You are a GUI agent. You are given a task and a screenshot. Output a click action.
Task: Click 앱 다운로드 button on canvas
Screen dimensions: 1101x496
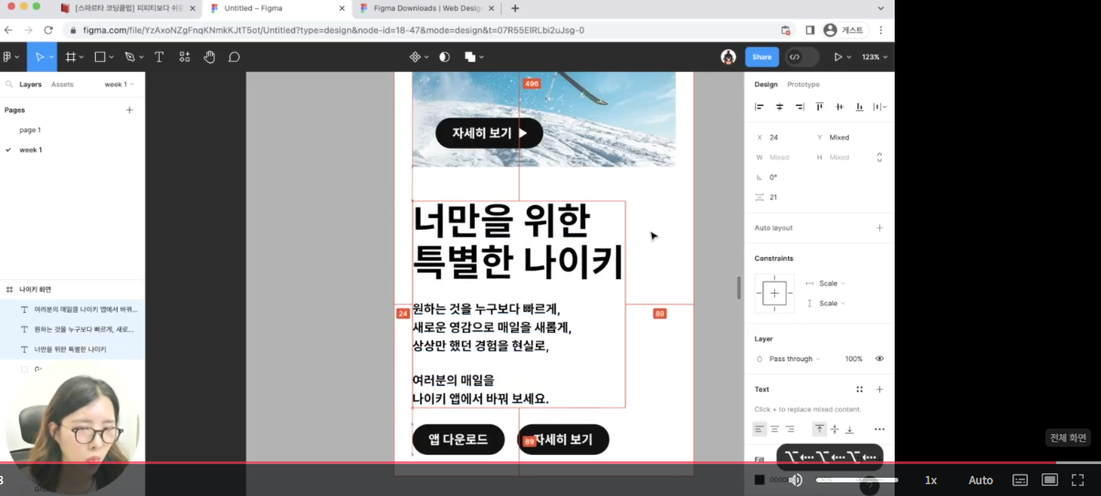click(458, 439)
